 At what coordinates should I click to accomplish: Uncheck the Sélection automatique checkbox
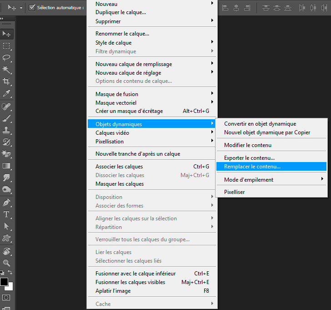tap(32, 7)
